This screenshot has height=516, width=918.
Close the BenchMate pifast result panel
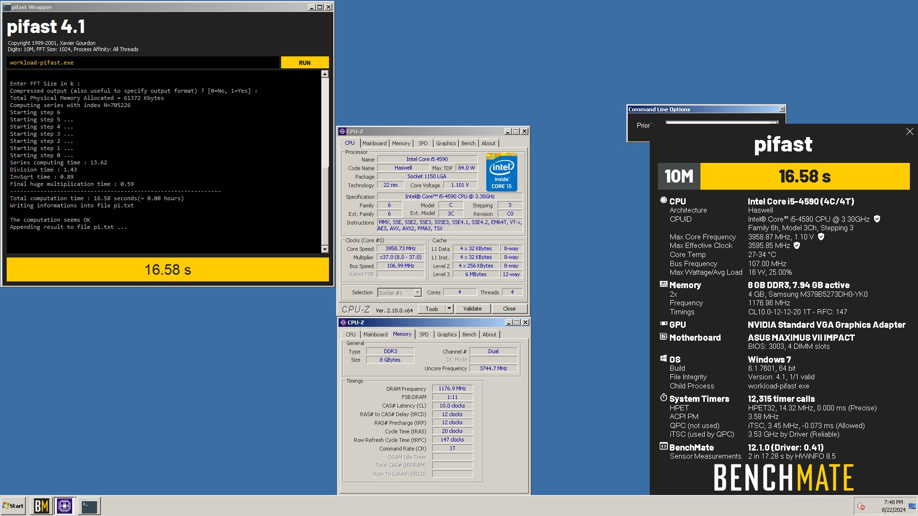(x=909, y=131)
